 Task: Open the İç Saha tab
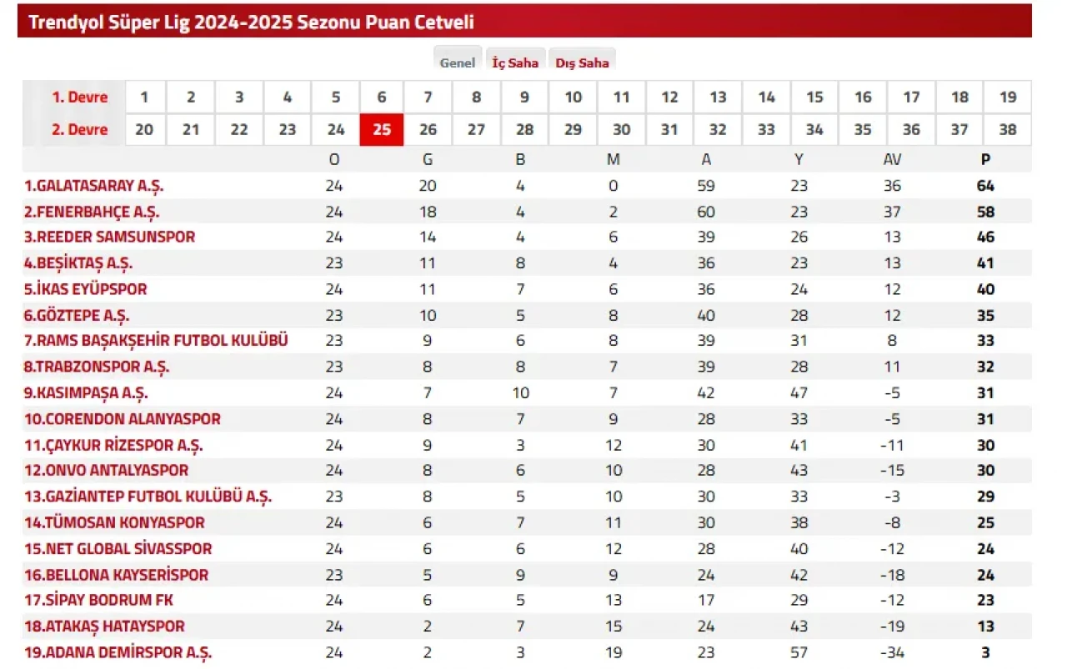point(515,62)
